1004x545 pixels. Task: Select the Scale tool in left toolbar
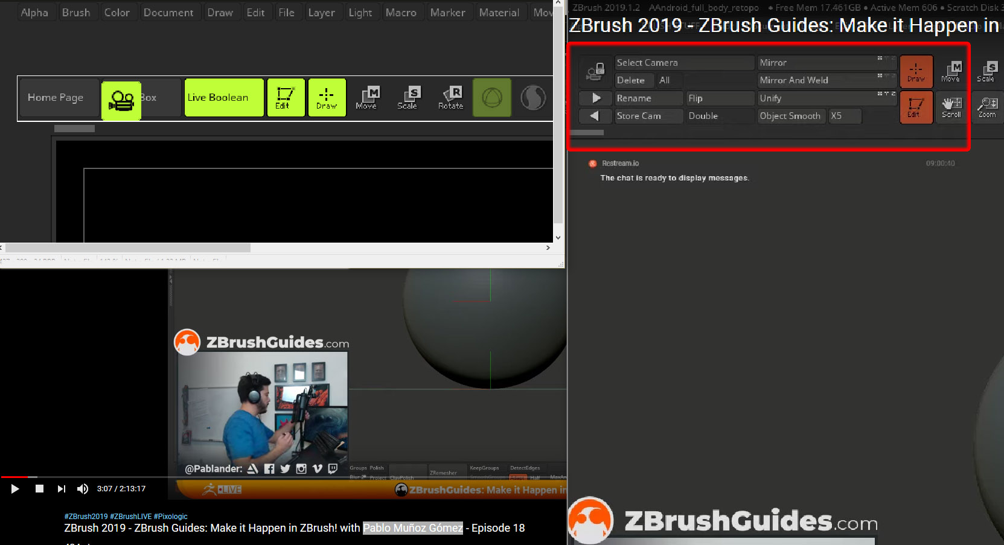(408, 97)
